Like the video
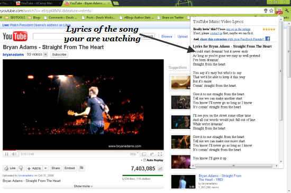291x193 pixels. click(10, 168)
